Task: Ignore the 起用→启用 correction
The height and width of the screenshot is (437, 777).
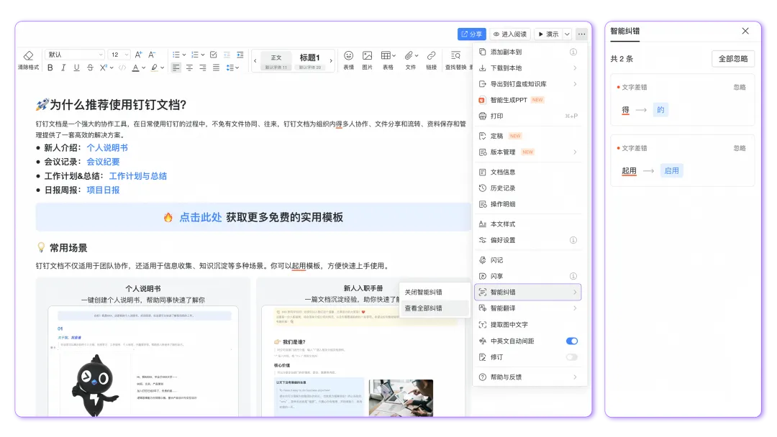Action: 740,148
